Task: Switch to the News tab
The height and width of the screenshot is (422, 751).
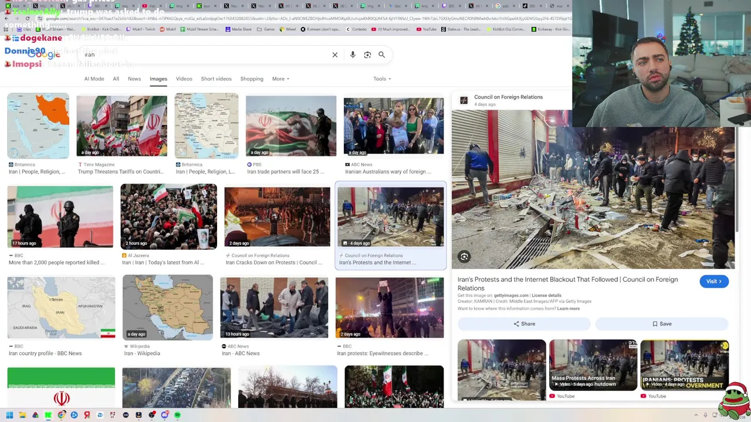Action: pos(134,79)
